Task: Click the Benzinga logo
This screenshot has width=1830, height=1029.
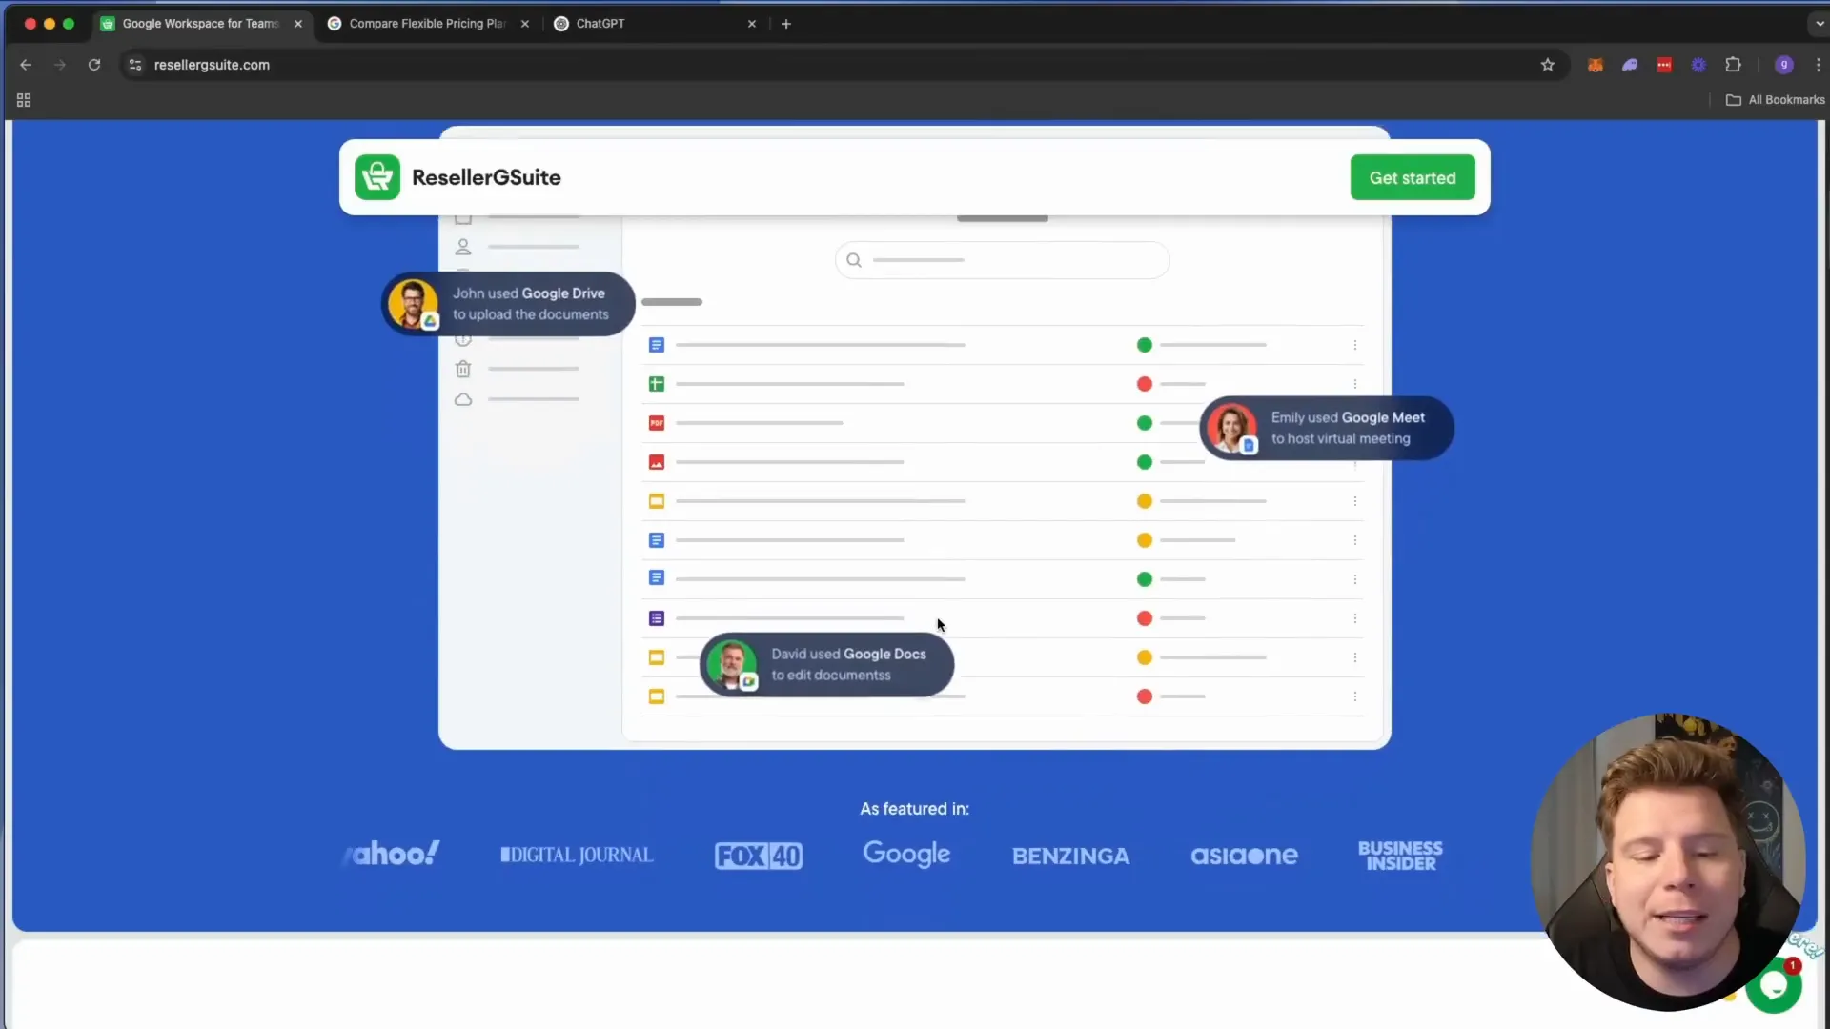Action: pos(1070,856)
